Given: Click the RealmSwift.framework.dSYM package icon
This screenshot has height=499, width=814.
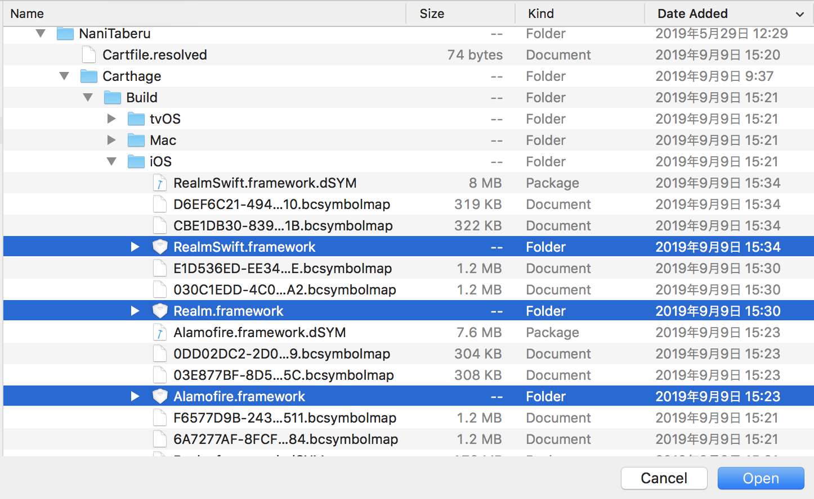Looking at the screenshot, I should click(160, 183).
